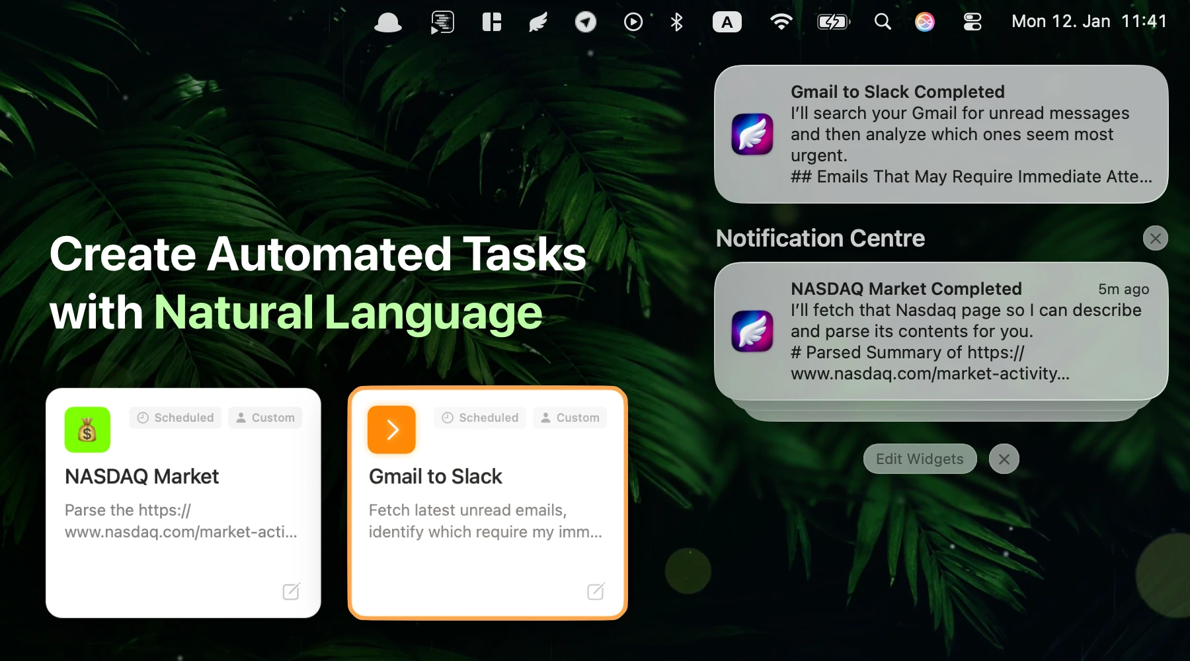Open the Custom badge on NASDAQ Market widget
The height and width of the screenshot is (661, 1190).
point(264,417)
